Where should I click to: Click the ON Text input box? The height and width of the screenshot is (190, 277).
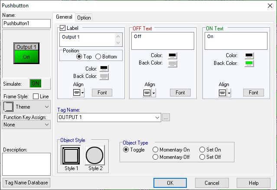click(236, 41)
